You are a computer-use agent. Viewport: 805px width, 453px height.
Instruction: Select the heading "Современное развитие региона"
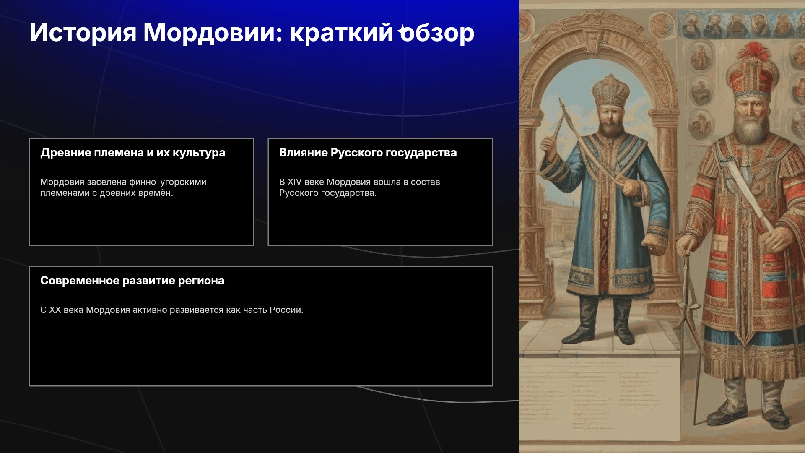click(x=132, y=281)
